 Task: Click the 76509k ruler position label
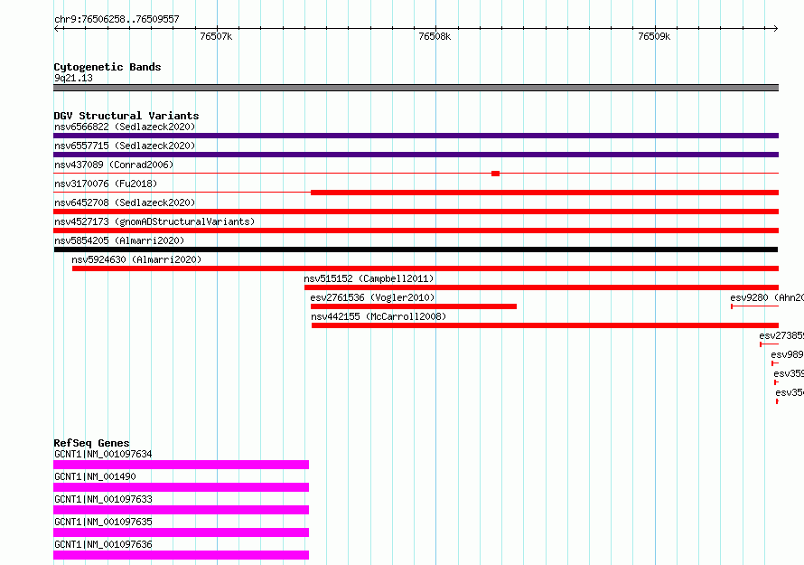[x=654, y=36]
